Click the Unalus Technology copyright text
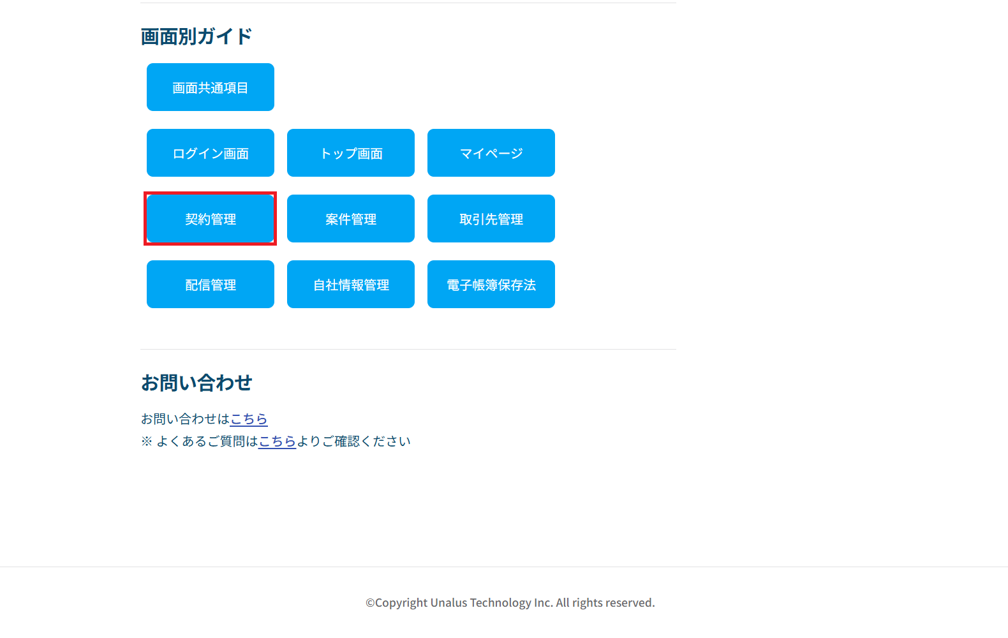The height and width of the screenshot is (638, 1008). click(x=510, y=603)
